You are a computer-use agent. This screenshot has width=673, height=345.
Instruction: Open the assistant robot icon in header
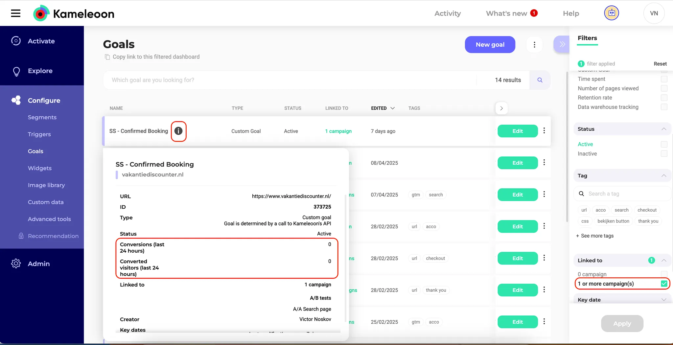coord(611,13)
